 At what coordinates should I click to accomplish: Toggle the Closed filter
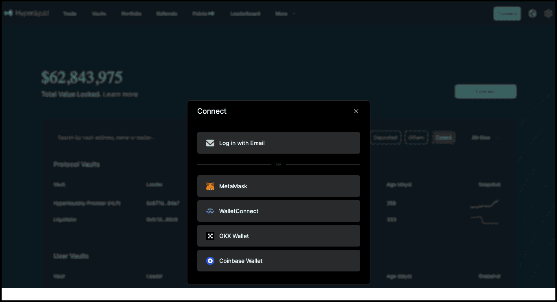[443, 138]
